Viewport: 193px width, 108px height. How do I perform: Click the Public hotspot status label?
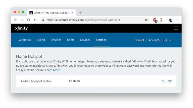pyautogui.click(x=36, y=81)
